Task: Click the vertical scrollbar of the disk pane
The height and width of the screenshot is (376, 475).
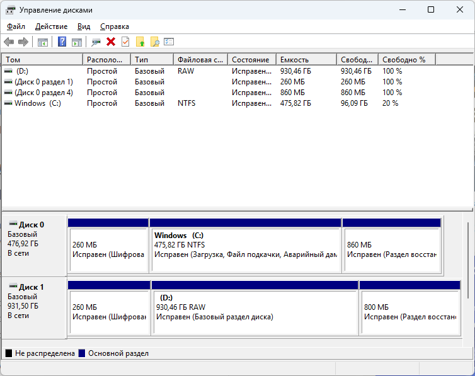Action: tap(468, 260)
